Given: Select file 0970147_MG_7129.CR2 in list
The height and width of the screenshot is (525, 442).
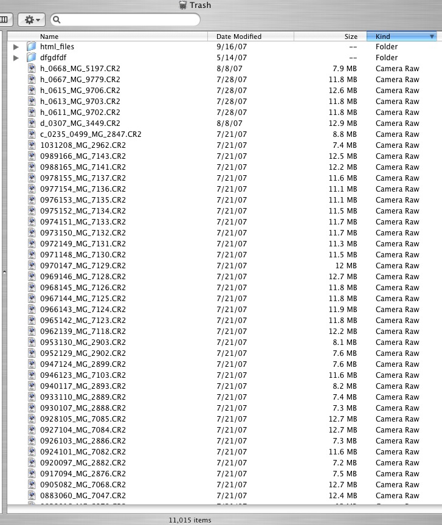Looking at the screenshot, I should tap(83, 266).
